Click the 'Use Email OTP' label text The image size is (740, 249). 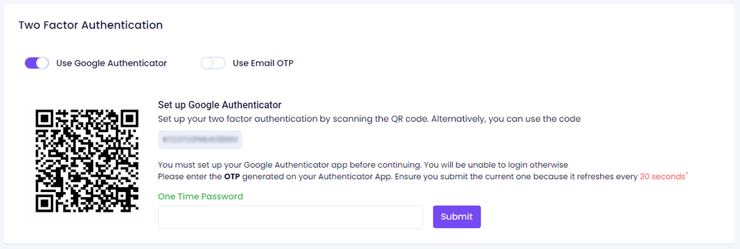click(x=262, y=63)
